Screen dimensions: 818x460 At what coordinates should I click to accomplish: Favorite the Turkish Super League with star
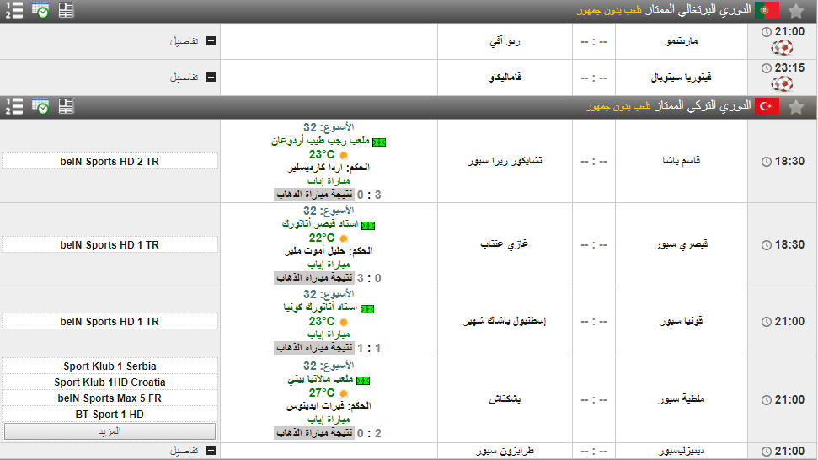[x=795, y=106]
